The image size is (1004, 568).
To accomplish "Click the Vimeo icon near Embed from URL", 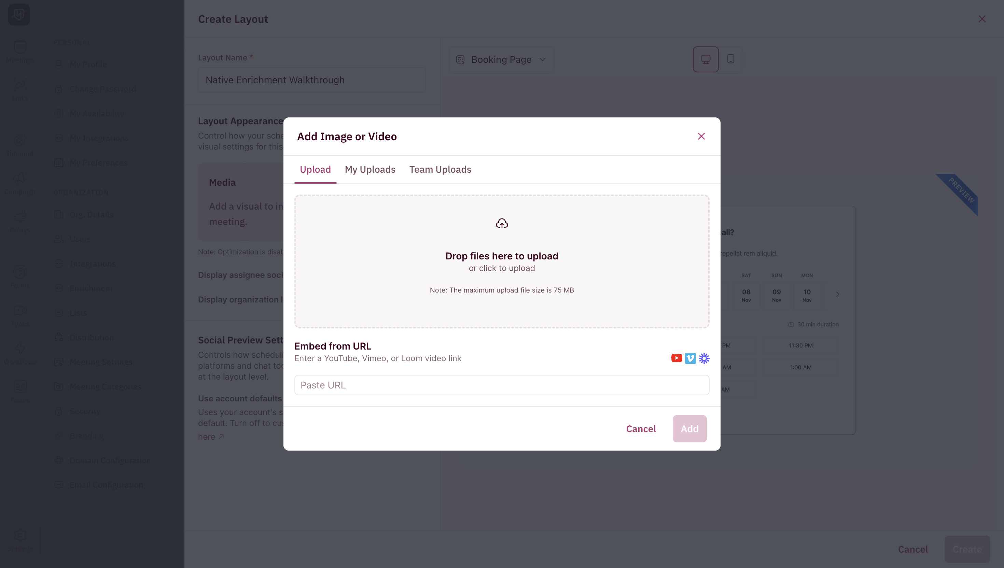I will click(x=690, y=358).
